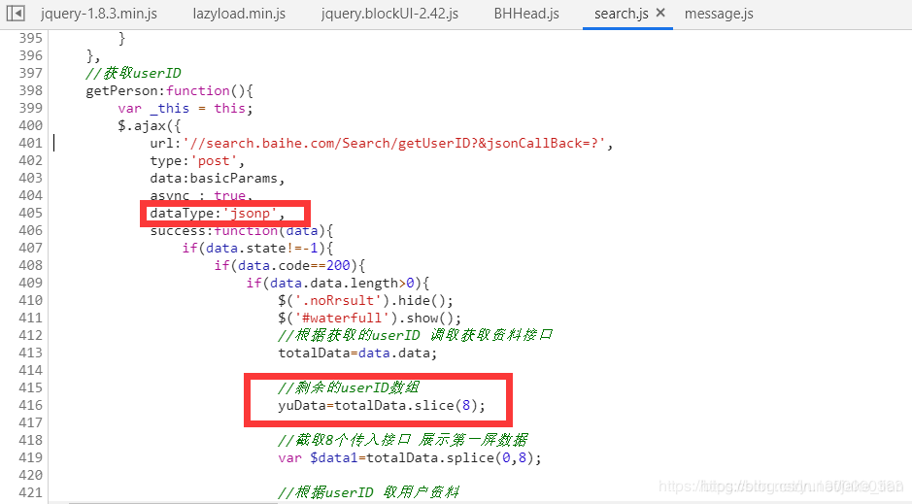Set breakpoint on line number 405
Image resolution: width=912 pixels, height=504 pixels.
(31, 213)
